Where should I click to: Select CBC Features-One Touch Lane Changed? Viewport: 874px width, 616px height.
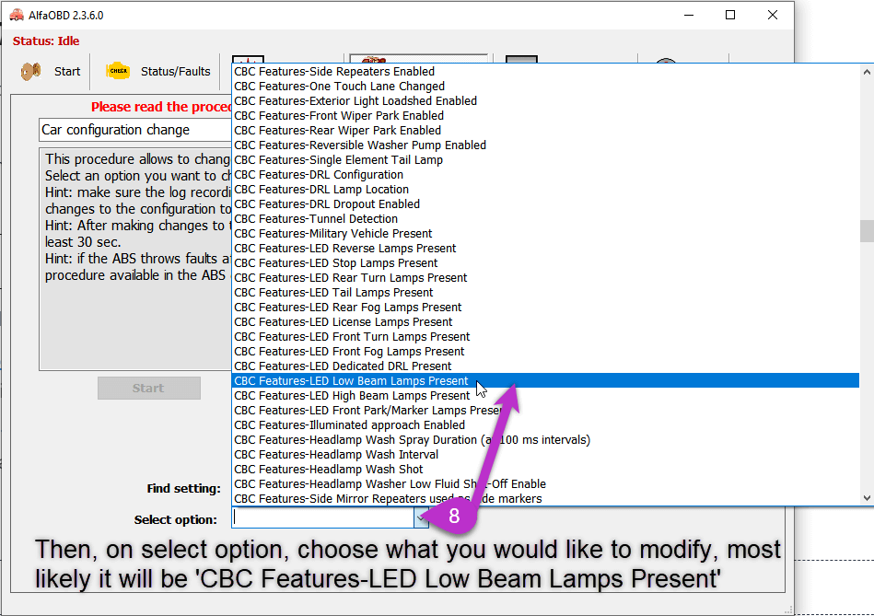[x=545, y=87]
